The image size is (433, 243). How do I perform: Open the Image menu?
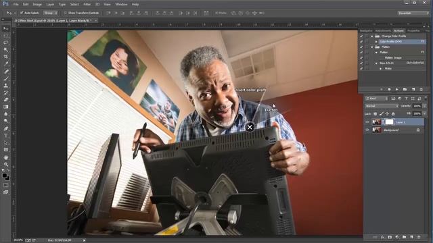click(x=37, y=4)
